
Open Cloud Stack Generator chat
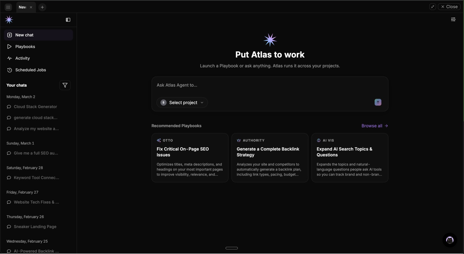(x=35, y=107)
